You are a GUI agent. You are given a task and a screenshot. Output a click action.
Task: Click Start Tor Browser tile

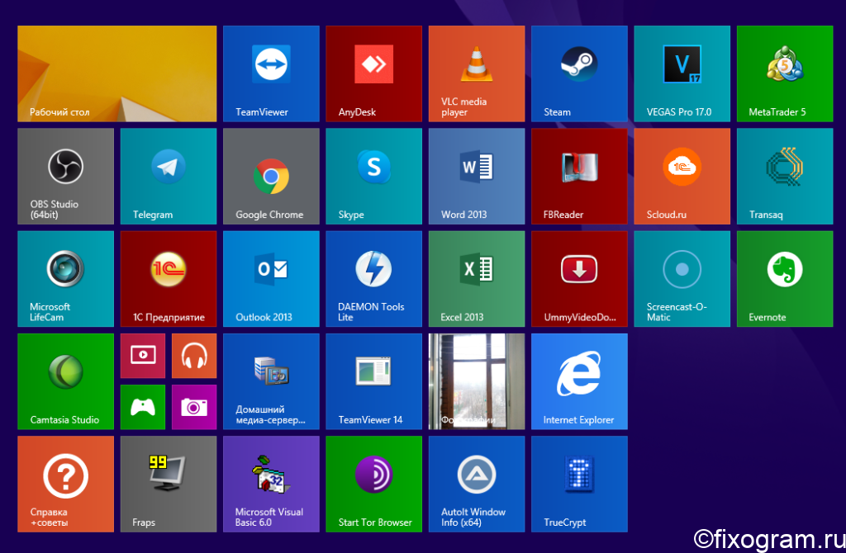click(x=374, y=484)
